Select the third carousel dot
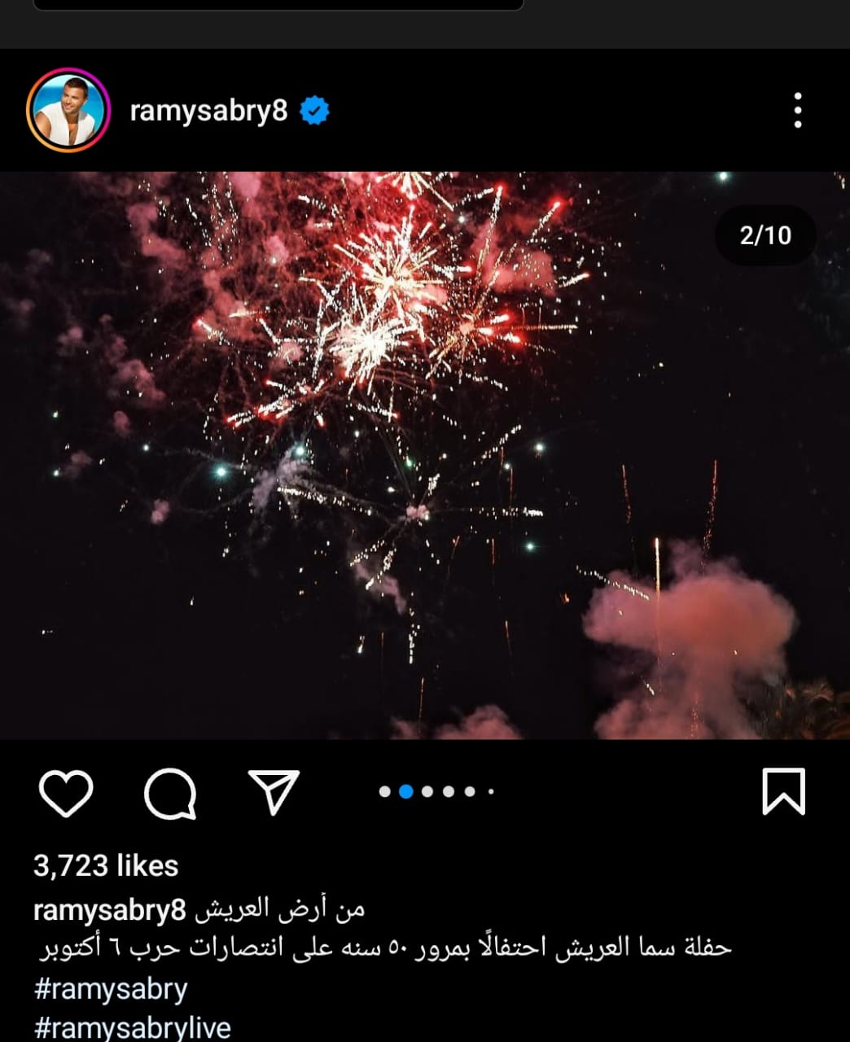This screenshot has width=850, height=1042. (x=427, y=791)
